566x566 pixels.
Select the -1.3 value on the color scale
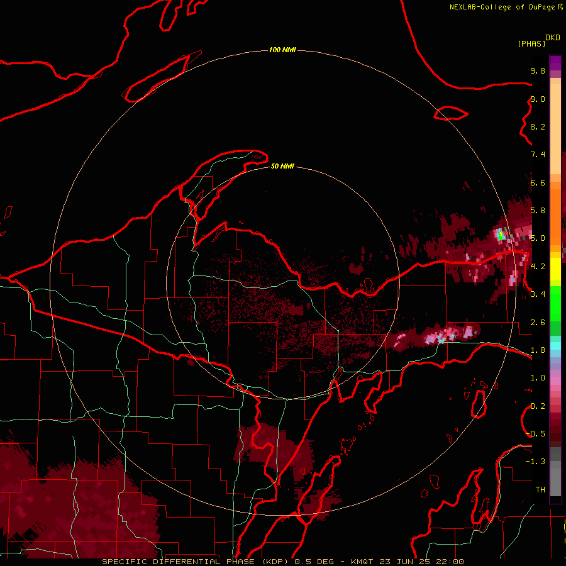(x=535, y=462)
